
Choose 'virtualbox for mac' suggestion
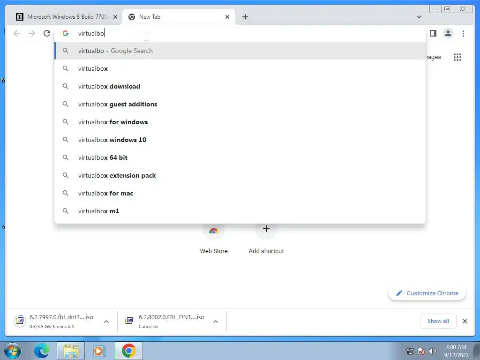point(240,193)
